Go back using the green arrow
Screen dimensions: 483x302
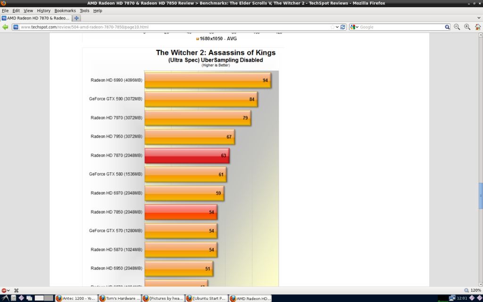(5, 27)
